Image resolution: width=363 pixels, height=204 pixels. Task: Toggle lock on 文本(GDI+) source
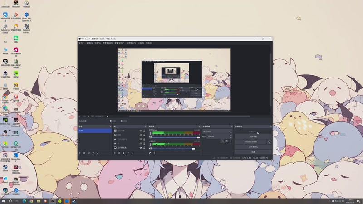pyautogui.click(x=144, y=139)
